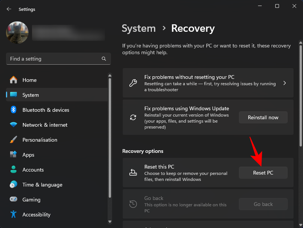The width and height of the screenshot is (303, 228).
Task: Open Fix problems without resetting chevron
Action: pyautogui.click(x=285, y=83)
